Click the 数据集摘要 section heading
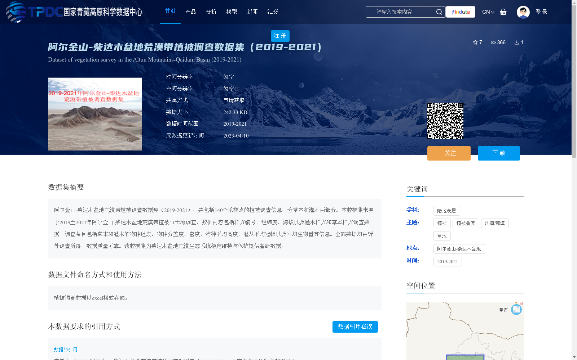The height and width of the screenshot is (360, 577). [x=66, y=187]
